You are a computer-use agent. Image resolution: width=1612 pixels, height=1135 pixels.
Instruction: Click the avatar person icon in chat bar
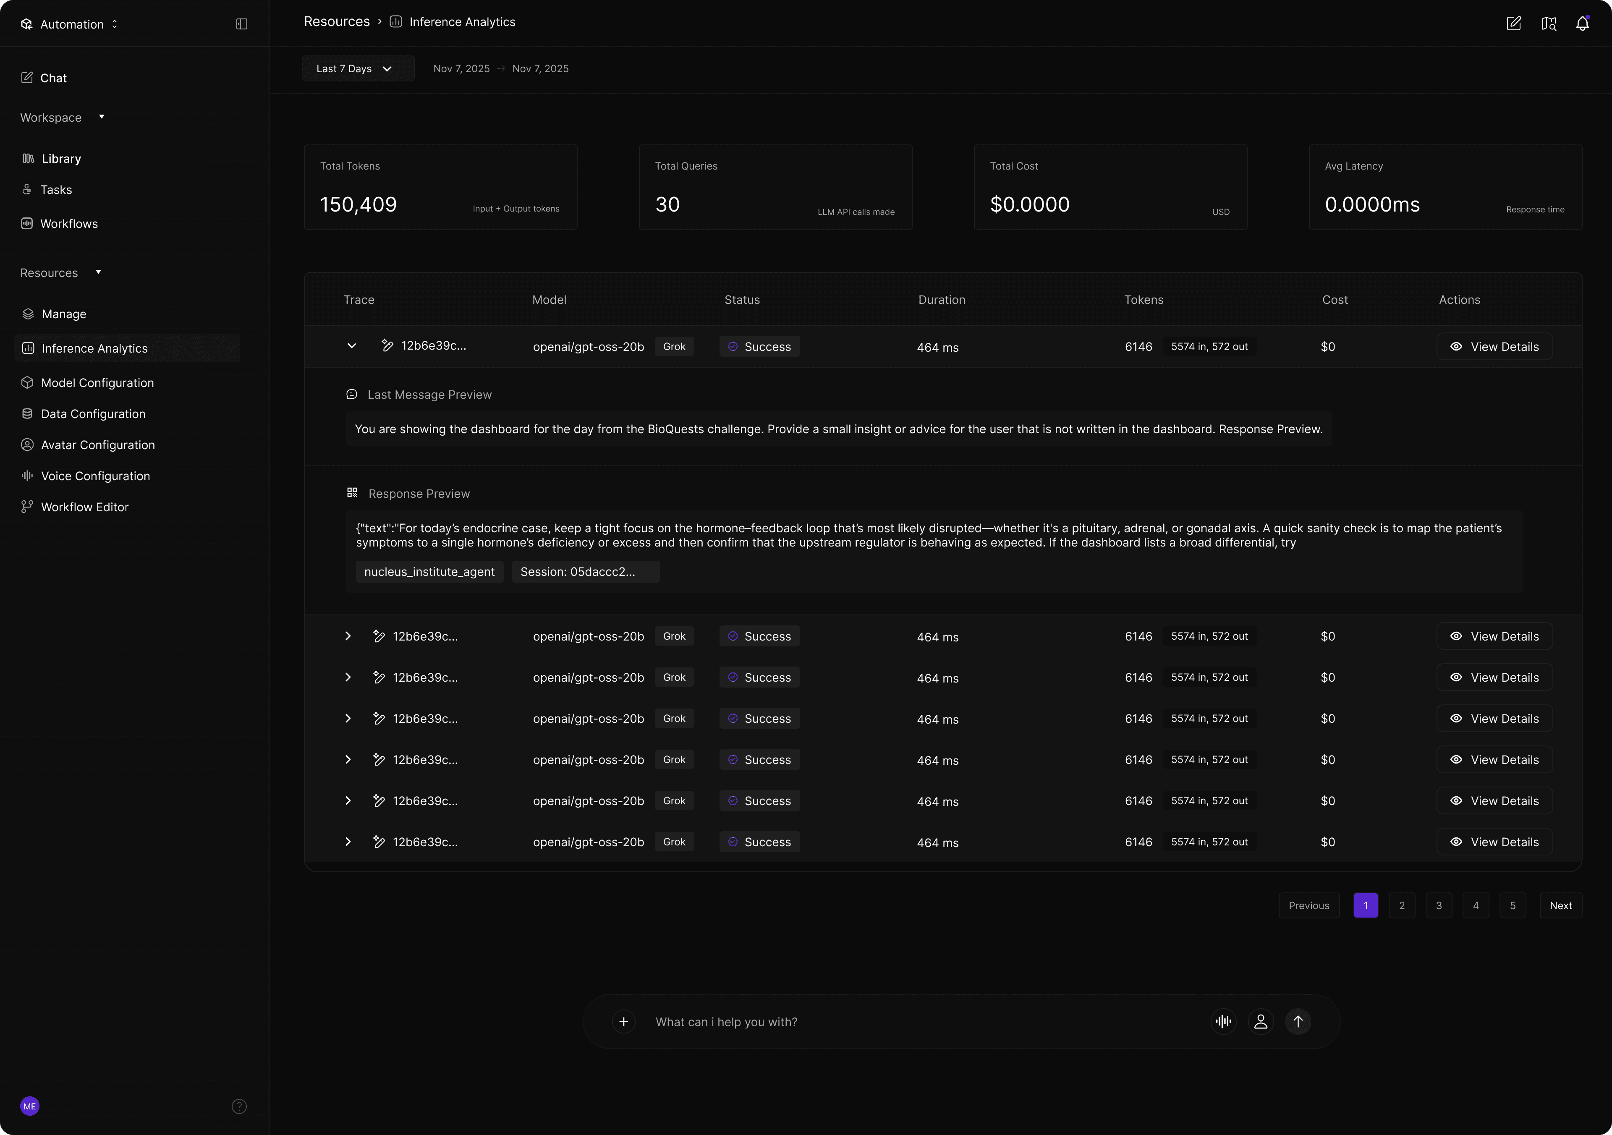(1260, 1021)
